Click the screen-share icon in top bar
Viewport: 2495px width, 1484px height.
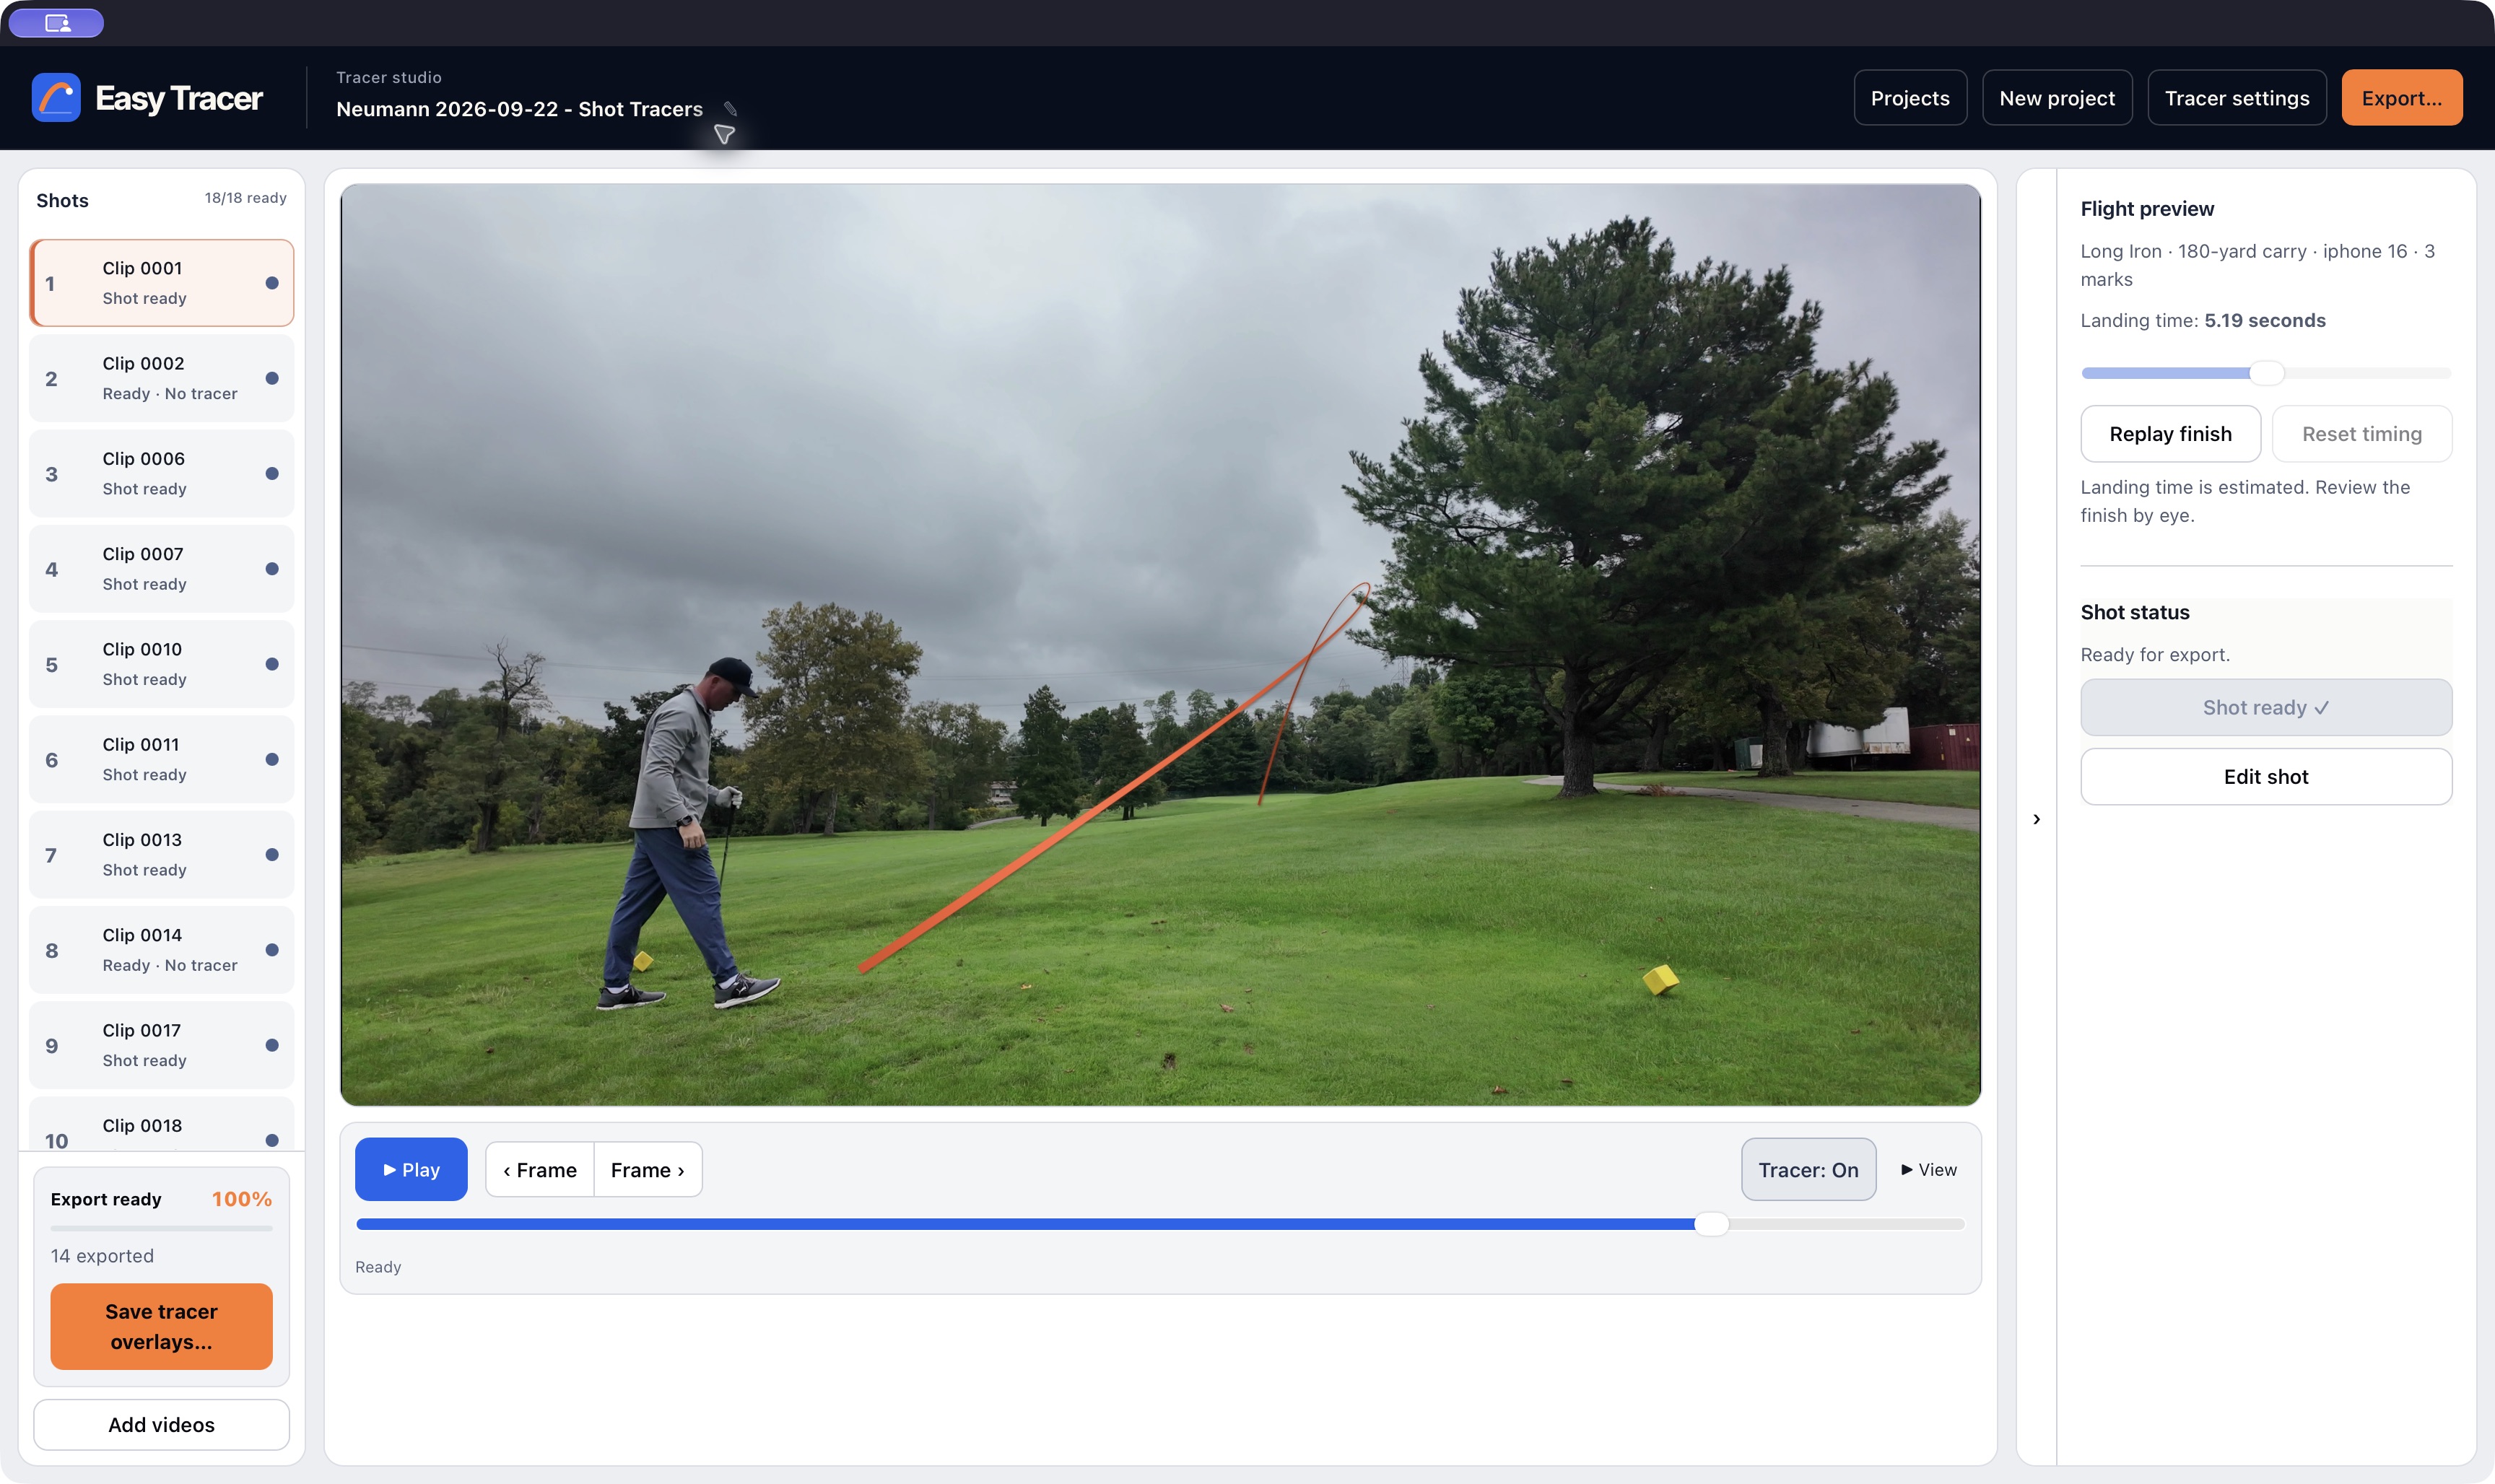click(x=57, y=23)
